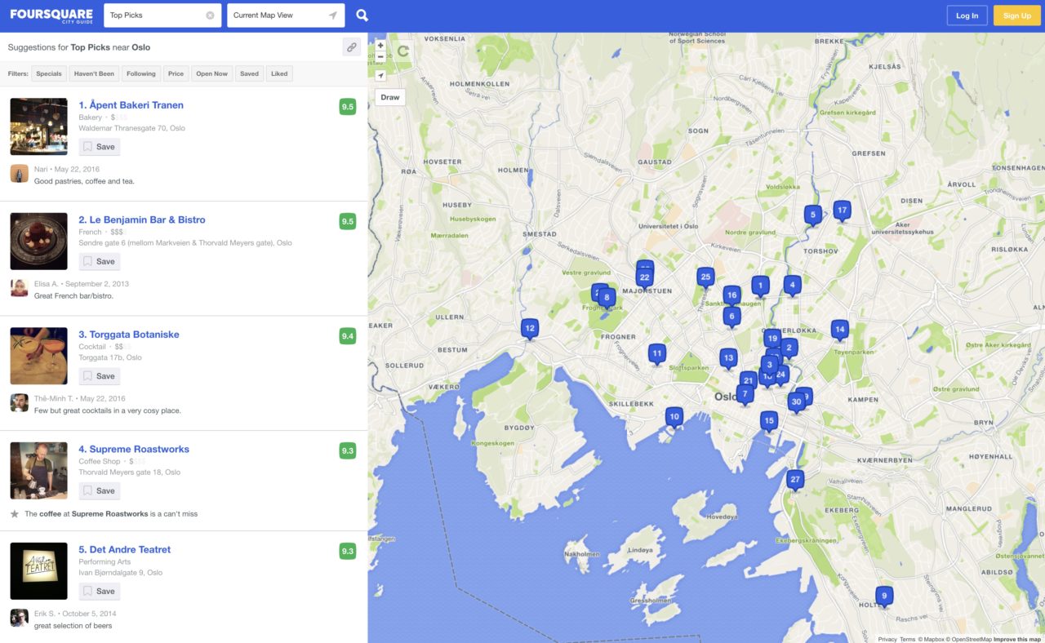
Task: Select map pin number 4
Action: coord(792,286)
